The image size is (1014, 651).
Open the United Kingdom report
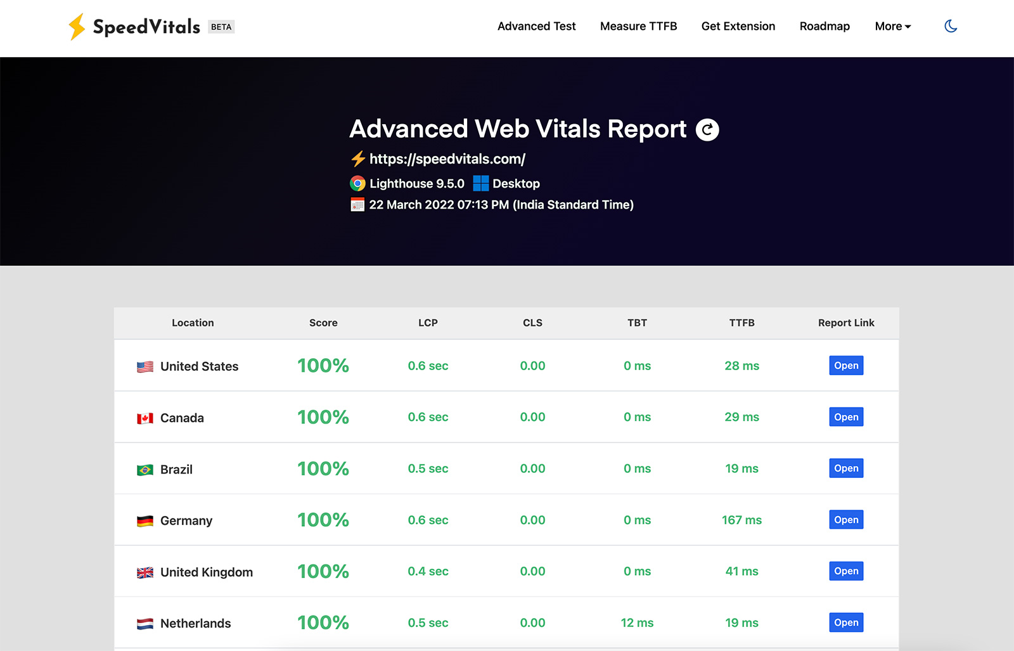click(846, 571)
